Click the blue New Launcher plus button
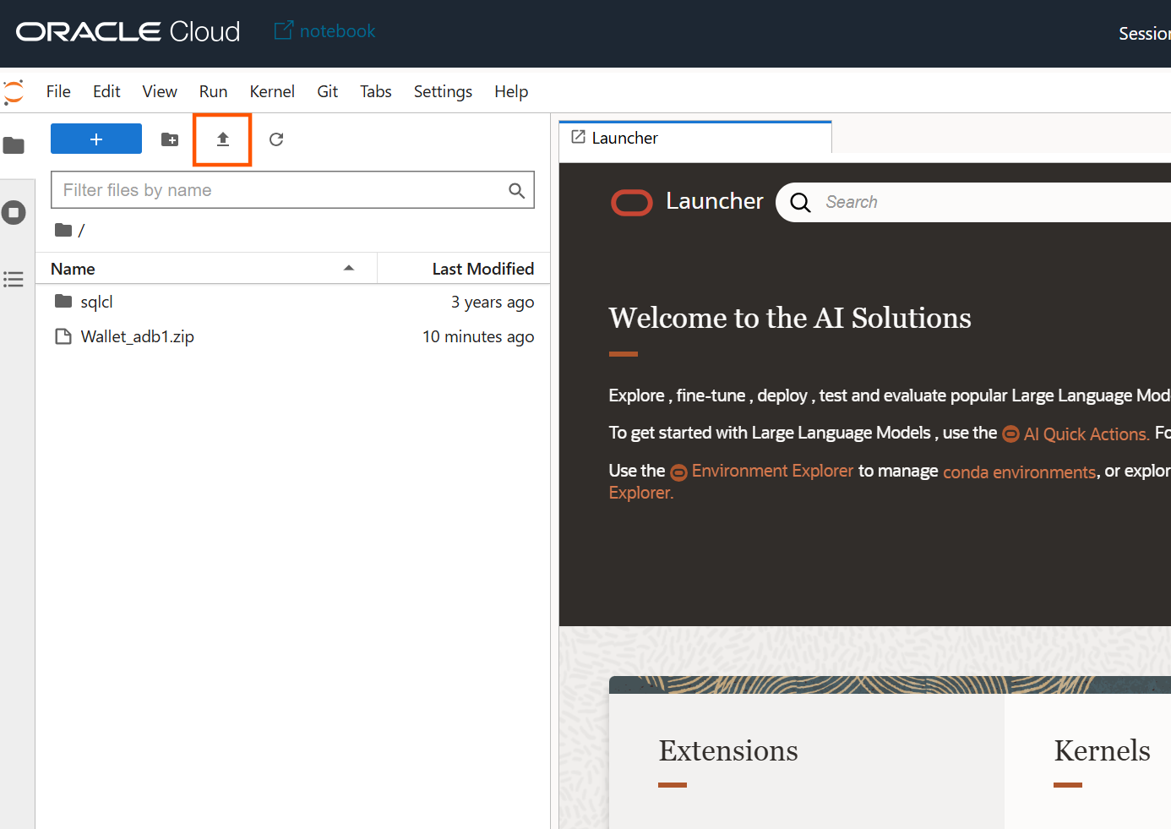 pyautogui.click(x=96, y=139)
